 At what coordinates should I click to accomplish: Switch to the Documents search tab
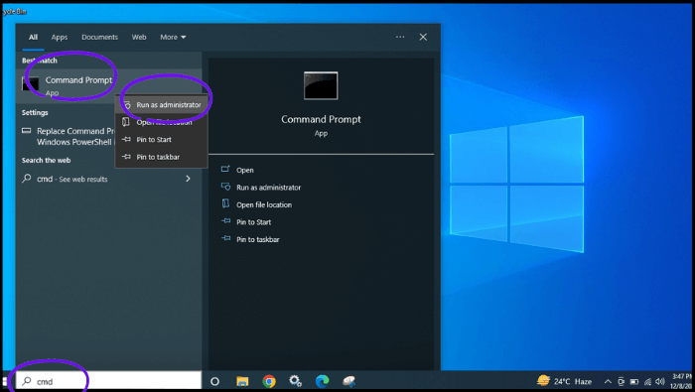[99, 37]
